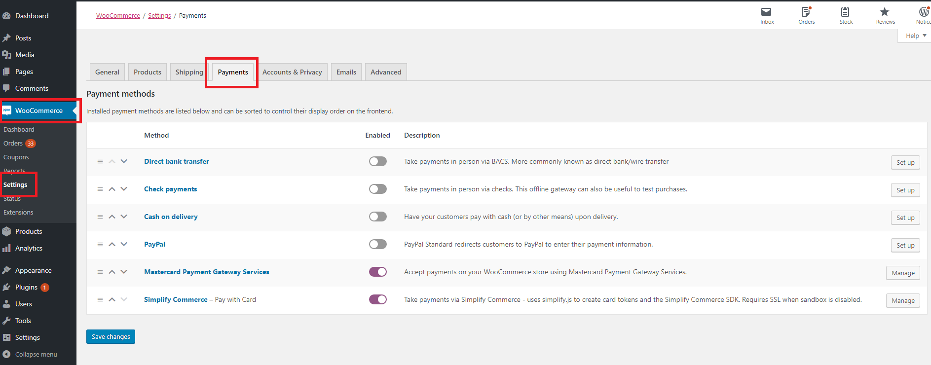Click the drag handle for PayPal row
Screen dimensions: 931x365
100,244
